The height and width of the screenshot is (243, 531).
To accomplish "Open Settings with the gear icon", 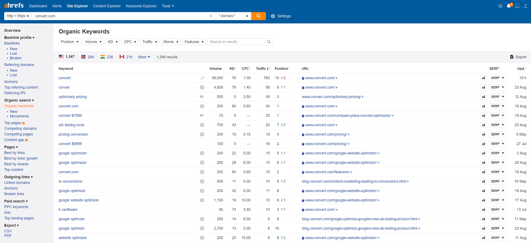I will coord(281,16).
